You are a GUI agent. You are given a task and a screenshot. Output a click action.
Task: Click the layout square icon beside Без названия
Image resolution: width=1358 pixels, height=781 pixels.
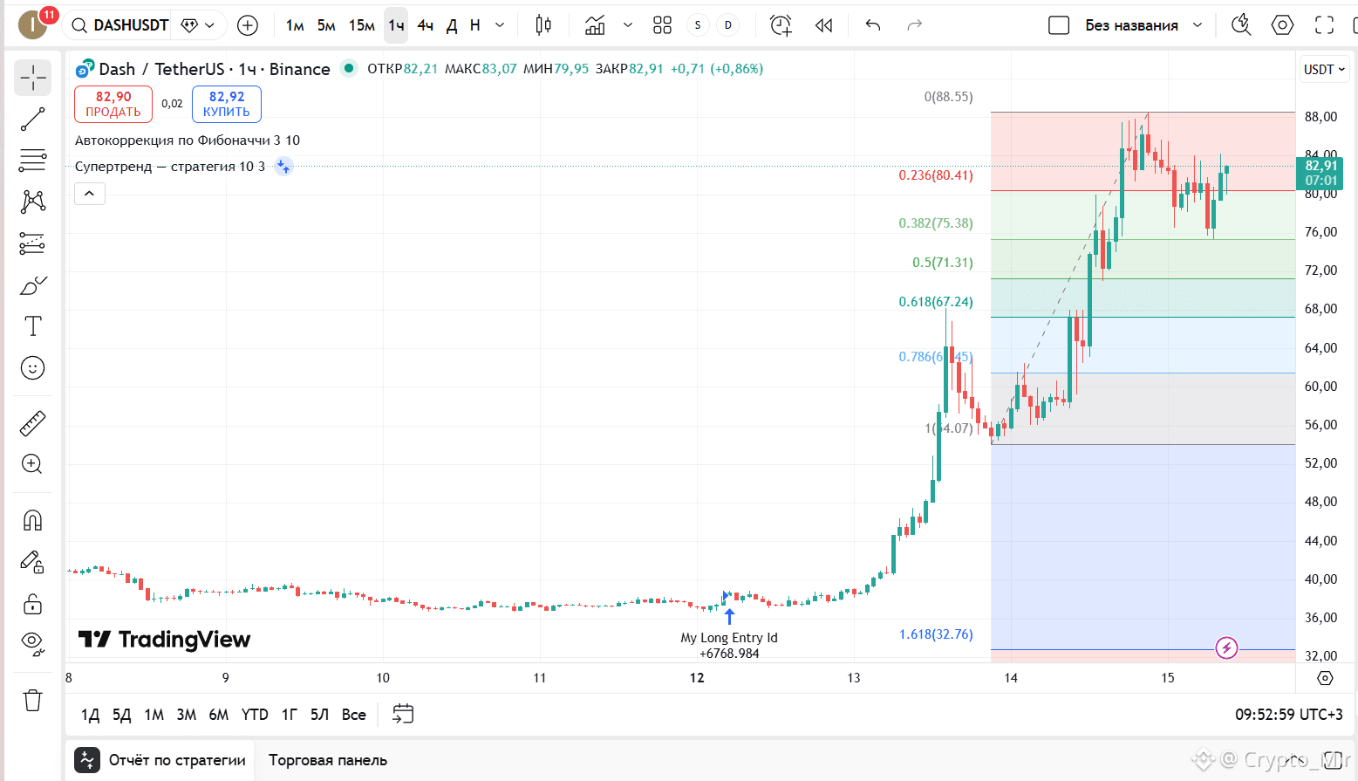[x=1059, y=25]
